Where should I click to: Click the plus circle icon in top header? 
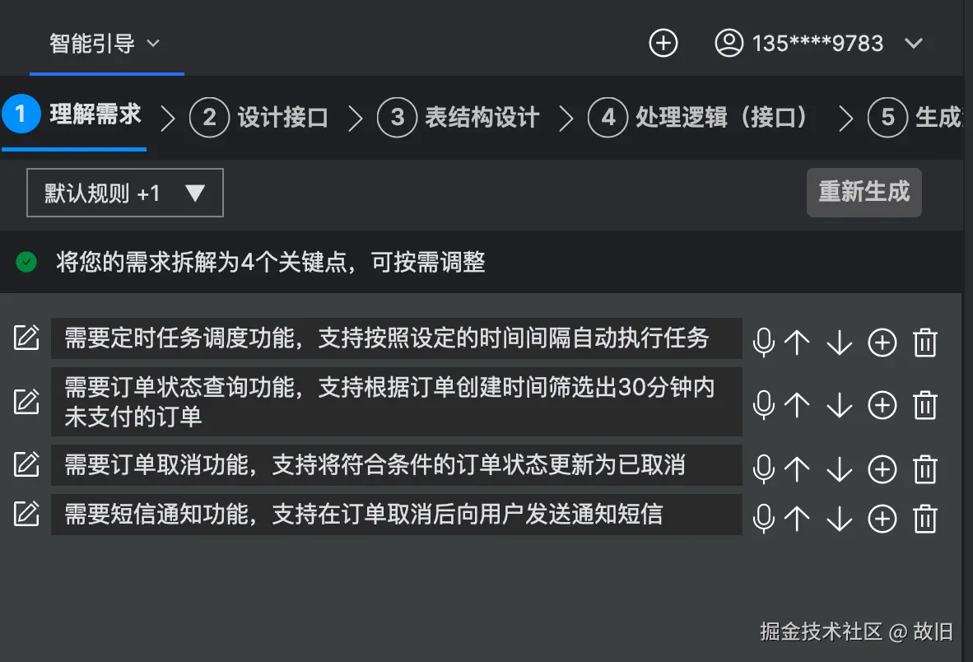663,43
